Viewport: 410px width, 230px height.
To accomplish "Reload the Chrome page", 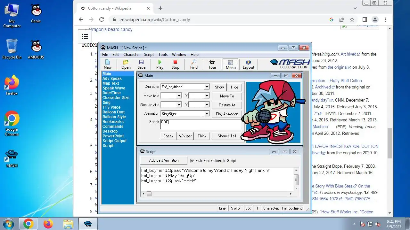I will tap(102, 19).
